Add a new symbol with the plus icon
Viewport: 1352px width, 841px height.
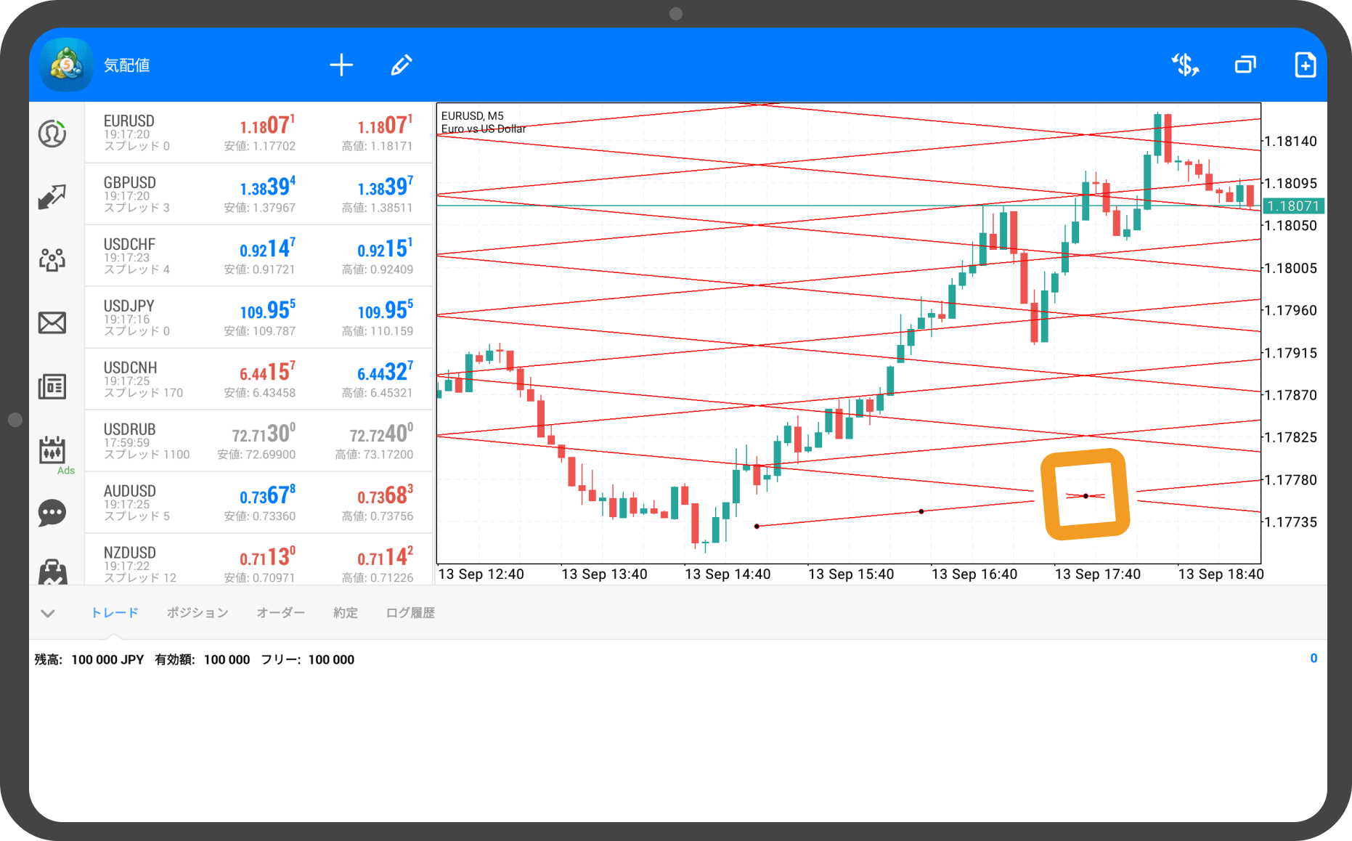coord(341,65)
